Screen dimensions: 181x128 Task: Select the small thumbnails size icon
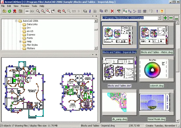(27, 11)
